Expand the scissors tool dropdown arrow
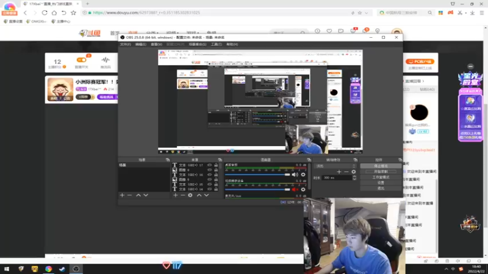Viewport: 488px width, 274px height. (465, 13)
